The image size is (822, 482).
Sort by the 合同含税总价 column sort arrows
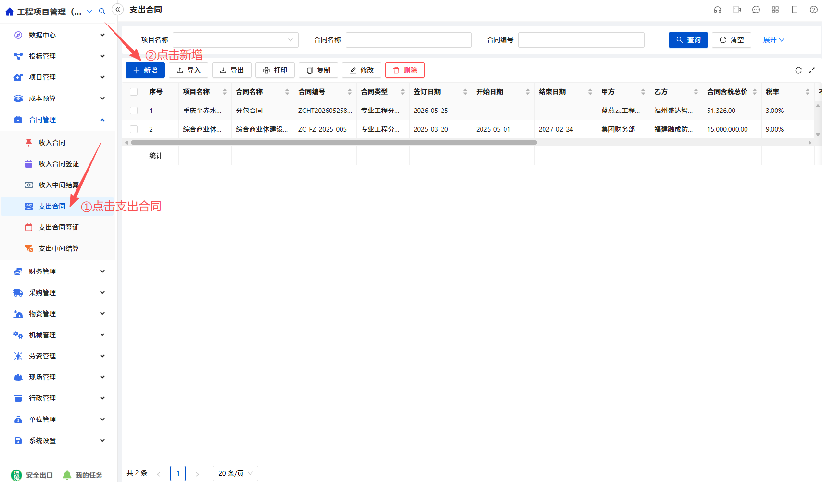[755, 92]
